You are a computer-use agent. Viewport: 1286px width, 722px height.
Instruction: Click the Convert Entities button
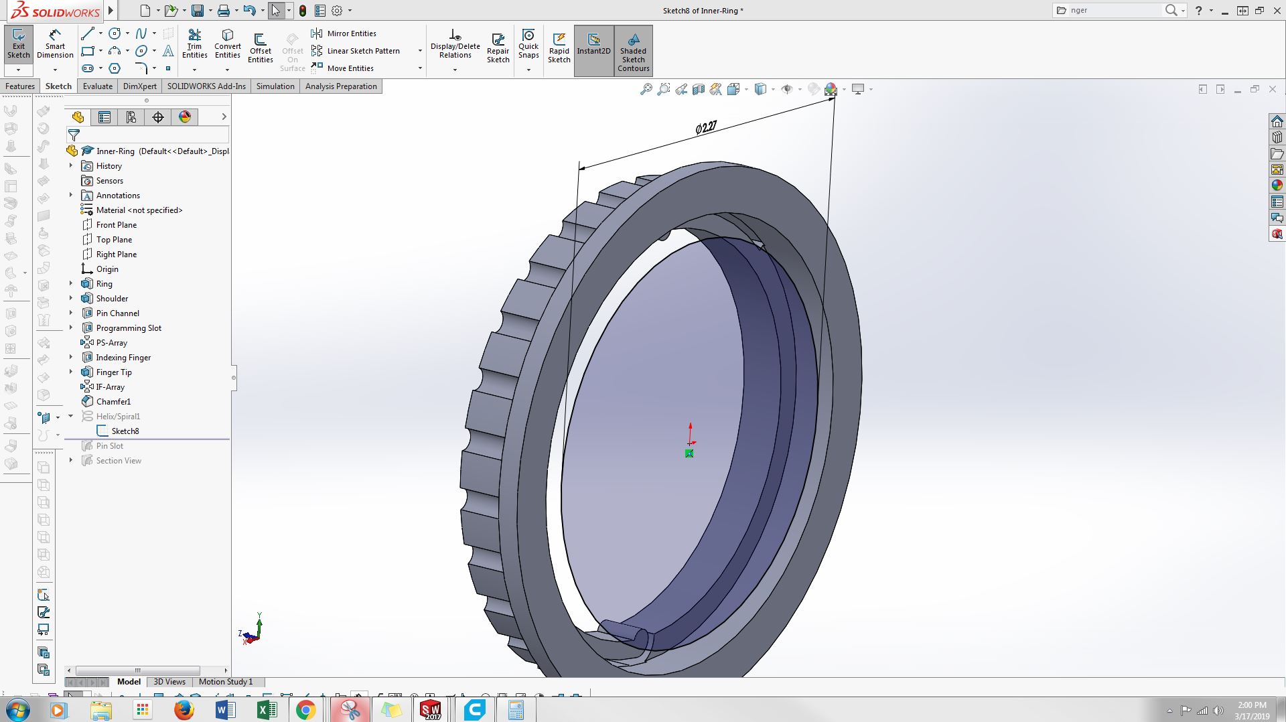coord(228,44)
